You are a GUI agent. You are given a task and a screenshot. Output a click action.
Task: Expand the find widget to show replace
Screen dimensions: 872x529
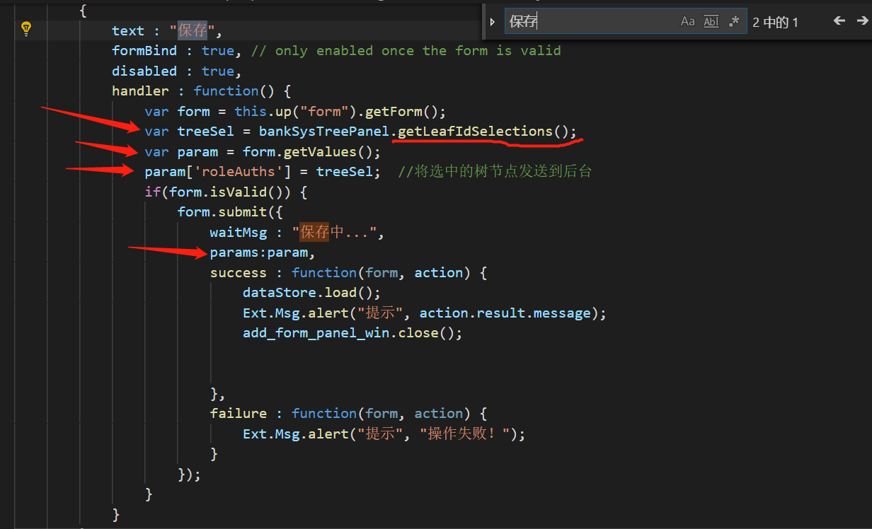pos(493,21)
